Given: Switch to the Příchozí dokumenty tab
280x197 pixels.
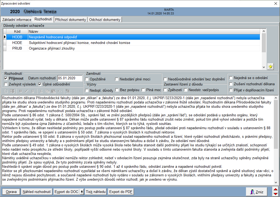Looking at the screenshot, I should (x=71, y=20).
